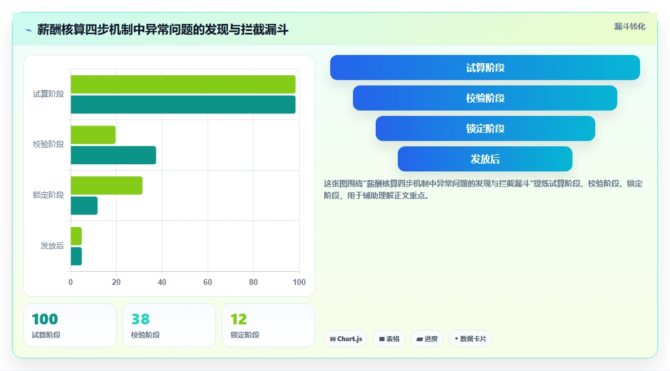Open the 100 试算阶段 data card
This screenshot has height=371, width=670.
[70, 325]
